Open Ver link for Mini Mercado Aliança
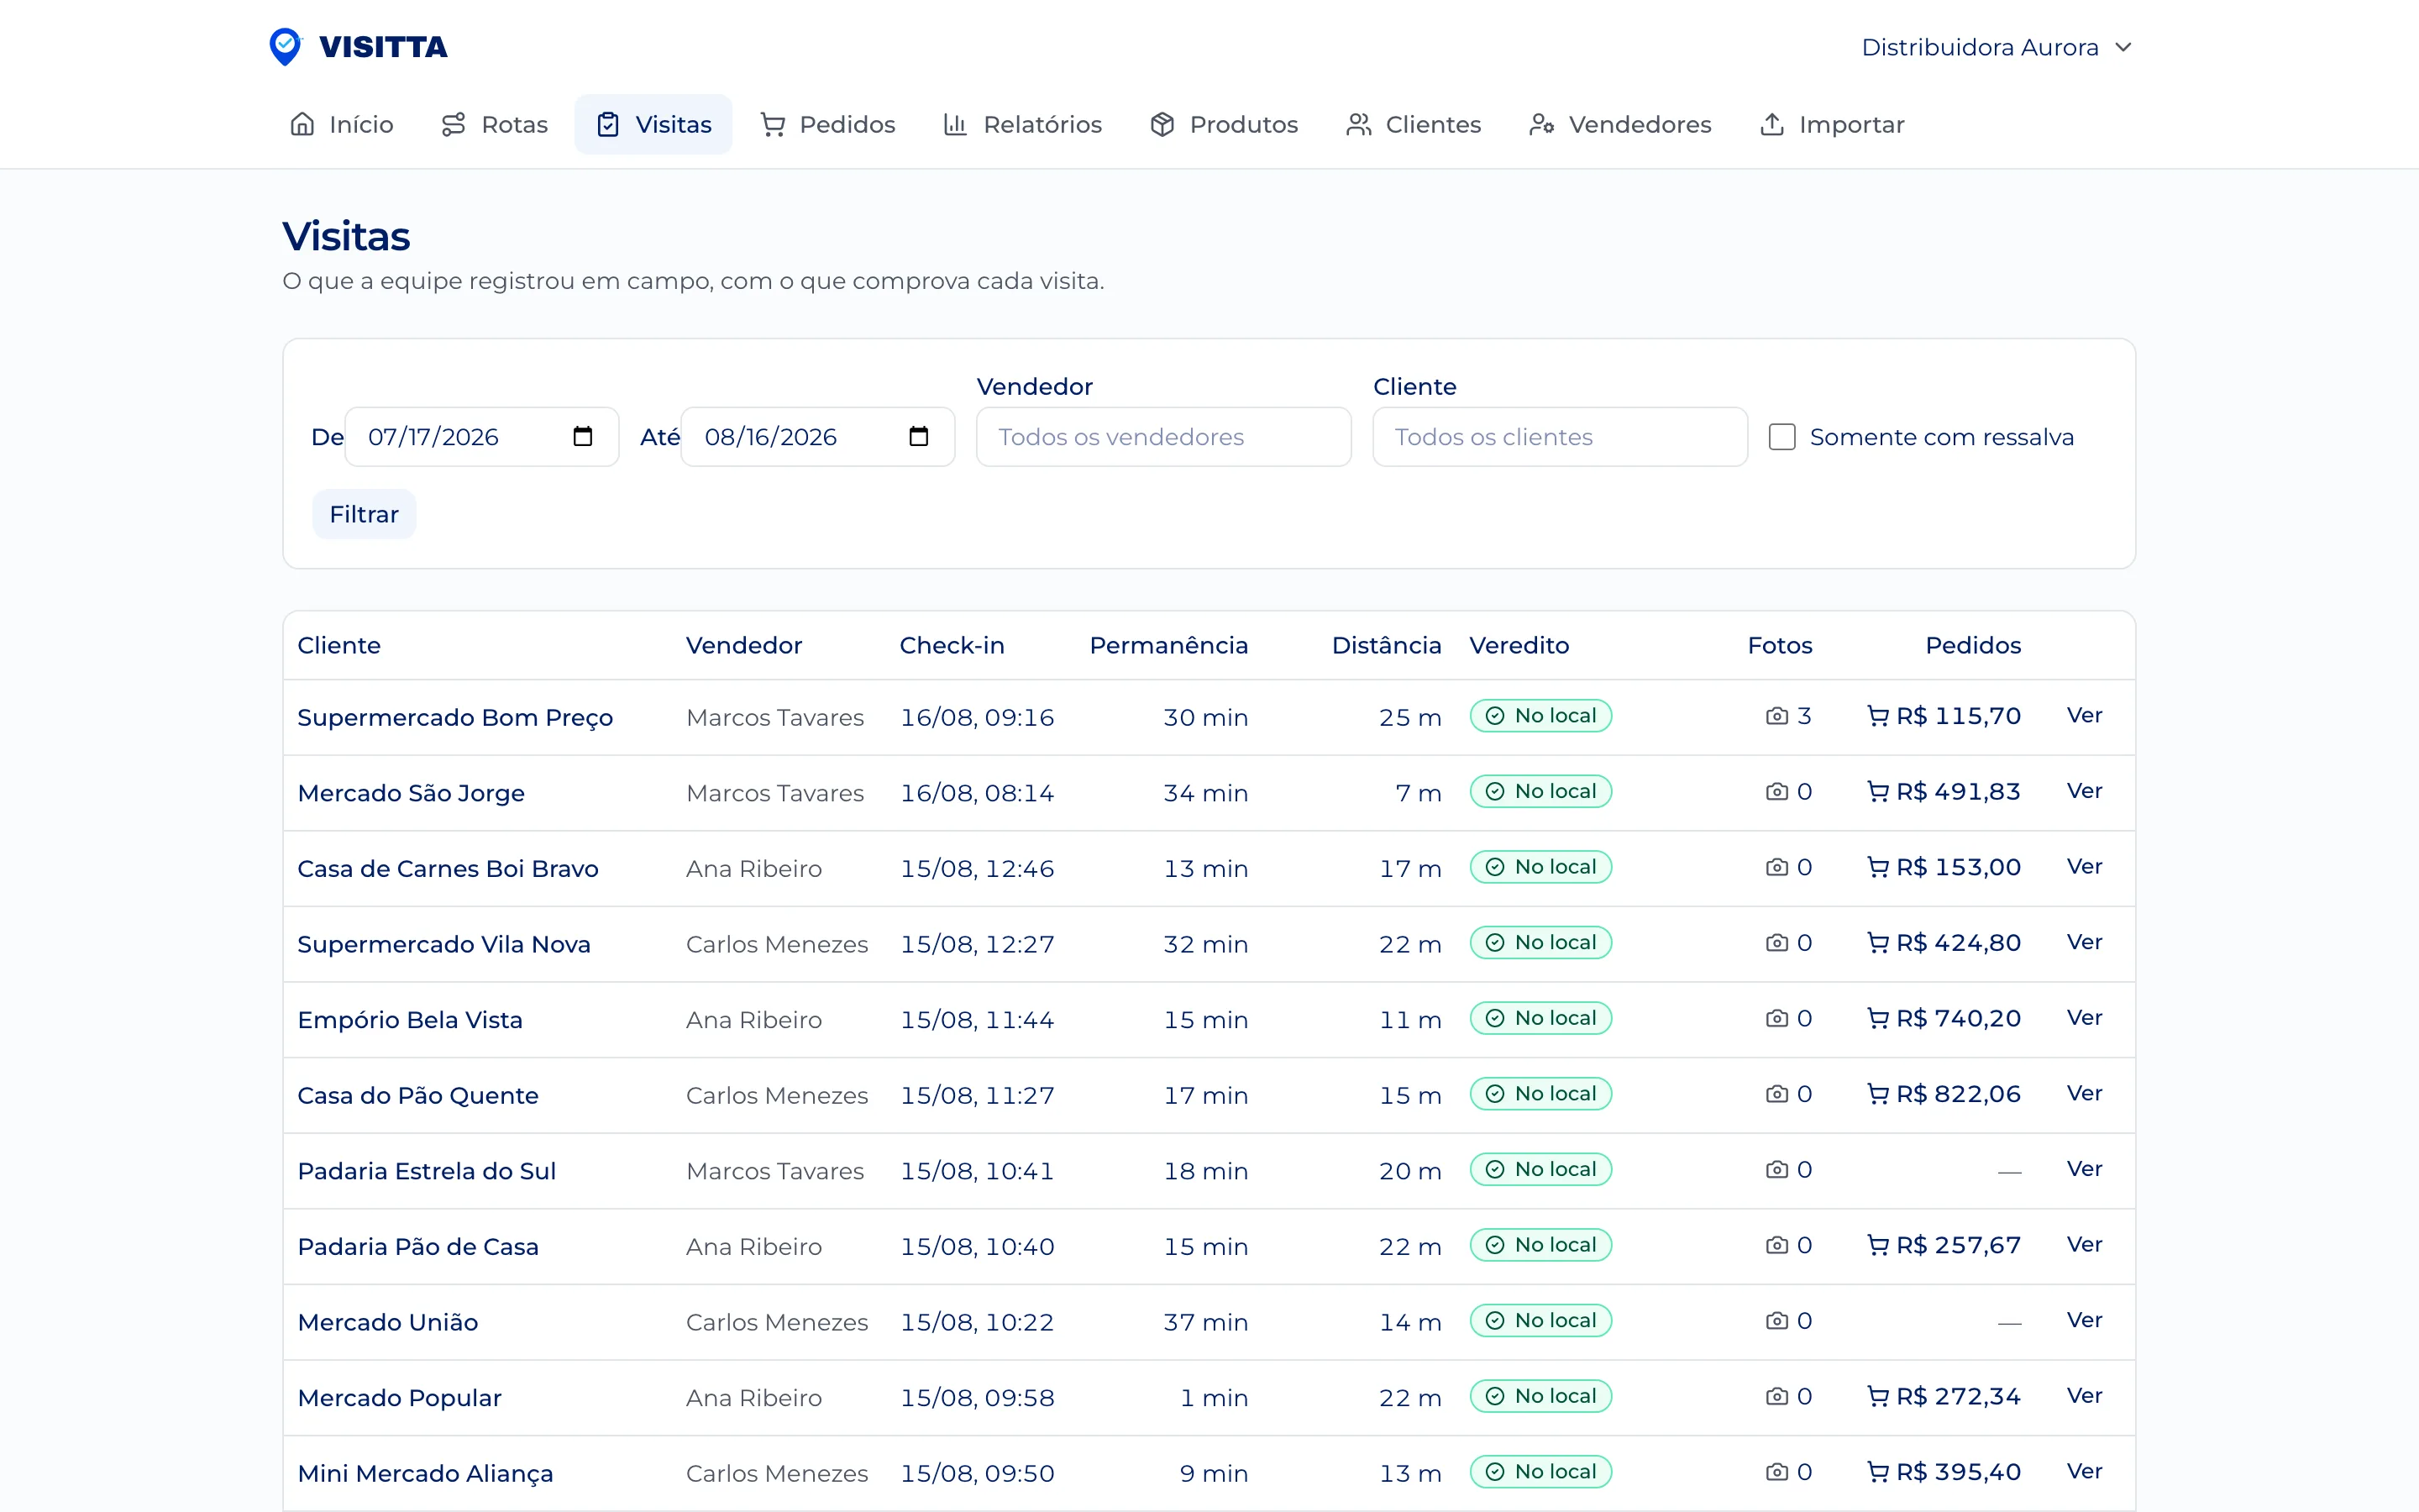This screenshot has width=2419, height=1512. [x=2084, y=1472]
